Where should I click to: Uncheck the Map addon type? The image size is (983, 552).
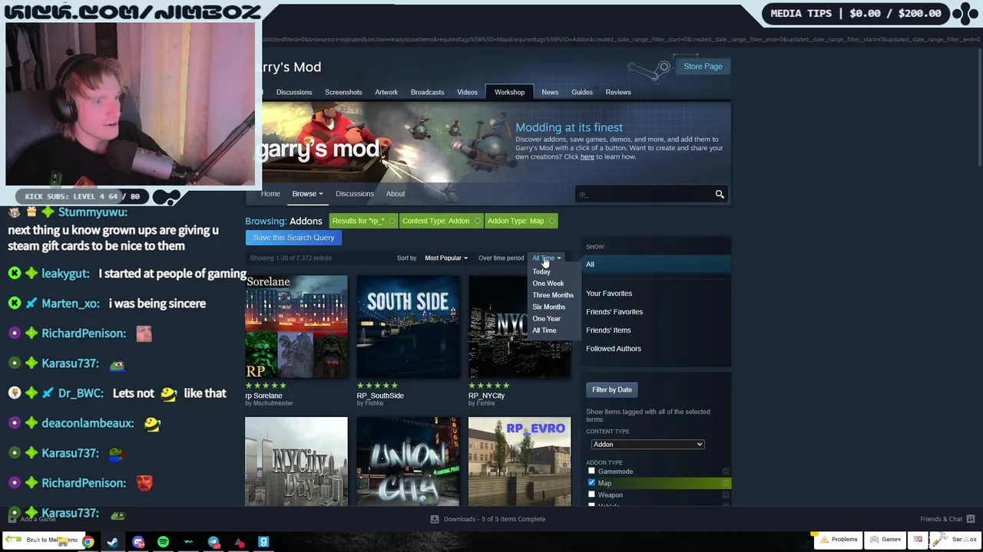pyautogui.click(x=591, y=482)
